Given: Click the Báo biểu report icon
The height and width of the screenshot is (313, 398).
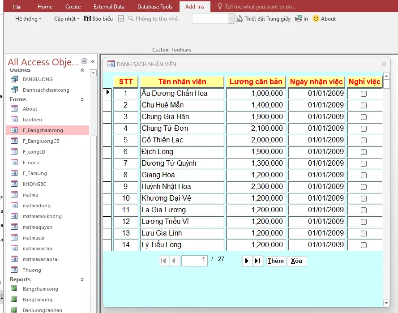Looking at the screenshot, I should point(88,19).
